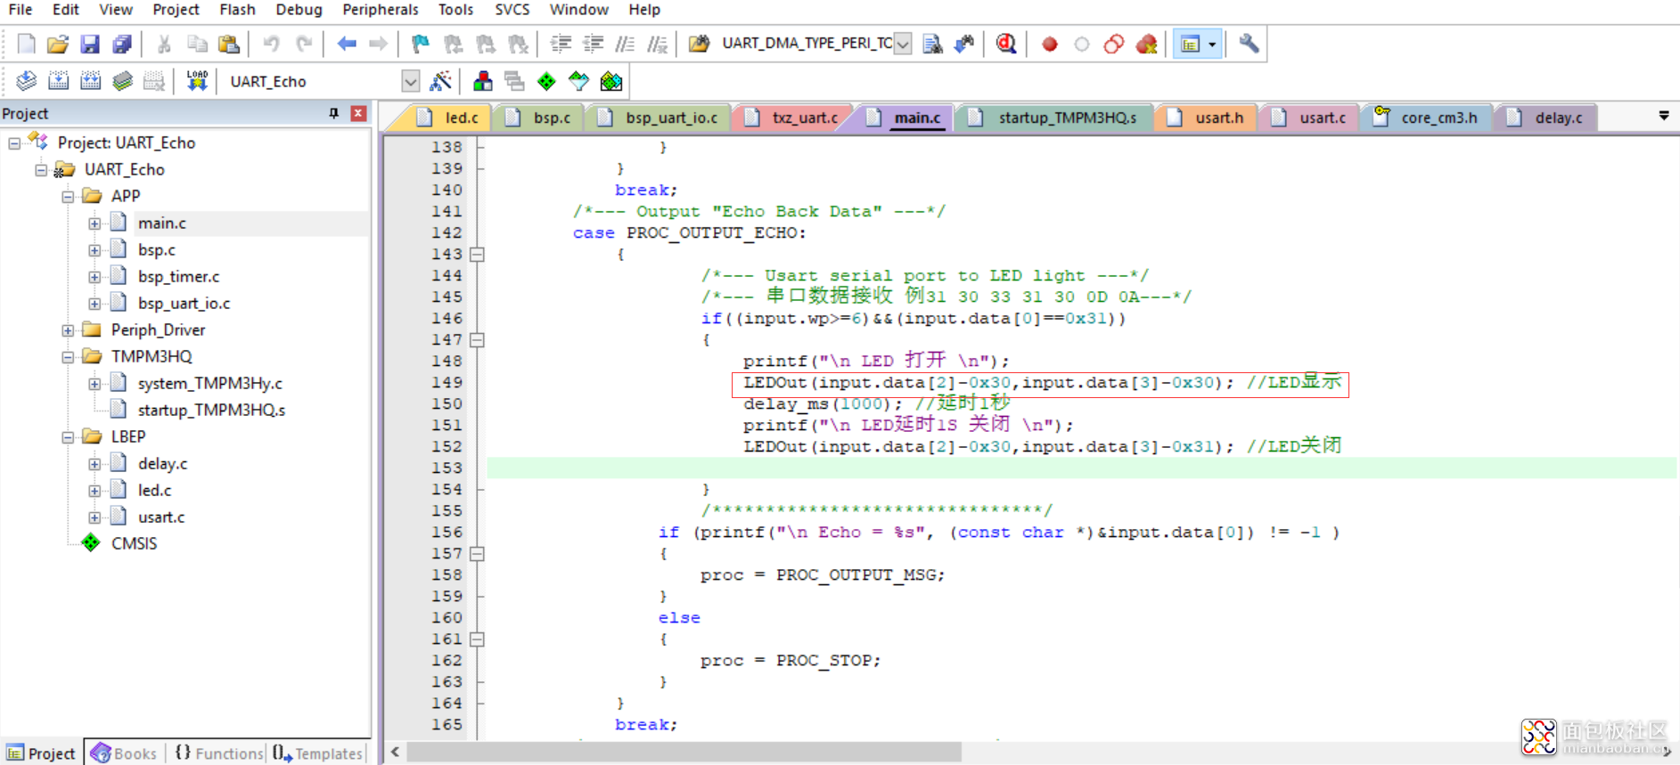Open the Flash menu
The image size is (1680, 765).
[x=237, y=10]
